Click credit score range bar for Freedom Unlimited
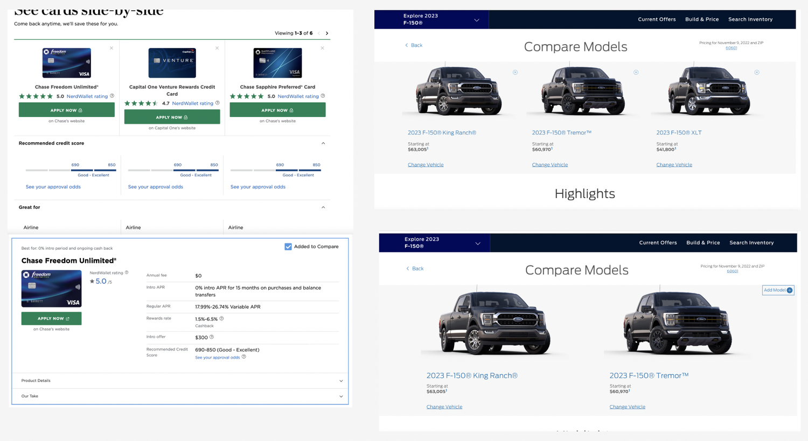 coord(71,170)
